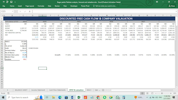This screenshot has width=178, height=100.
Task: Click the Growth label cell
Action: click(58, 55)
